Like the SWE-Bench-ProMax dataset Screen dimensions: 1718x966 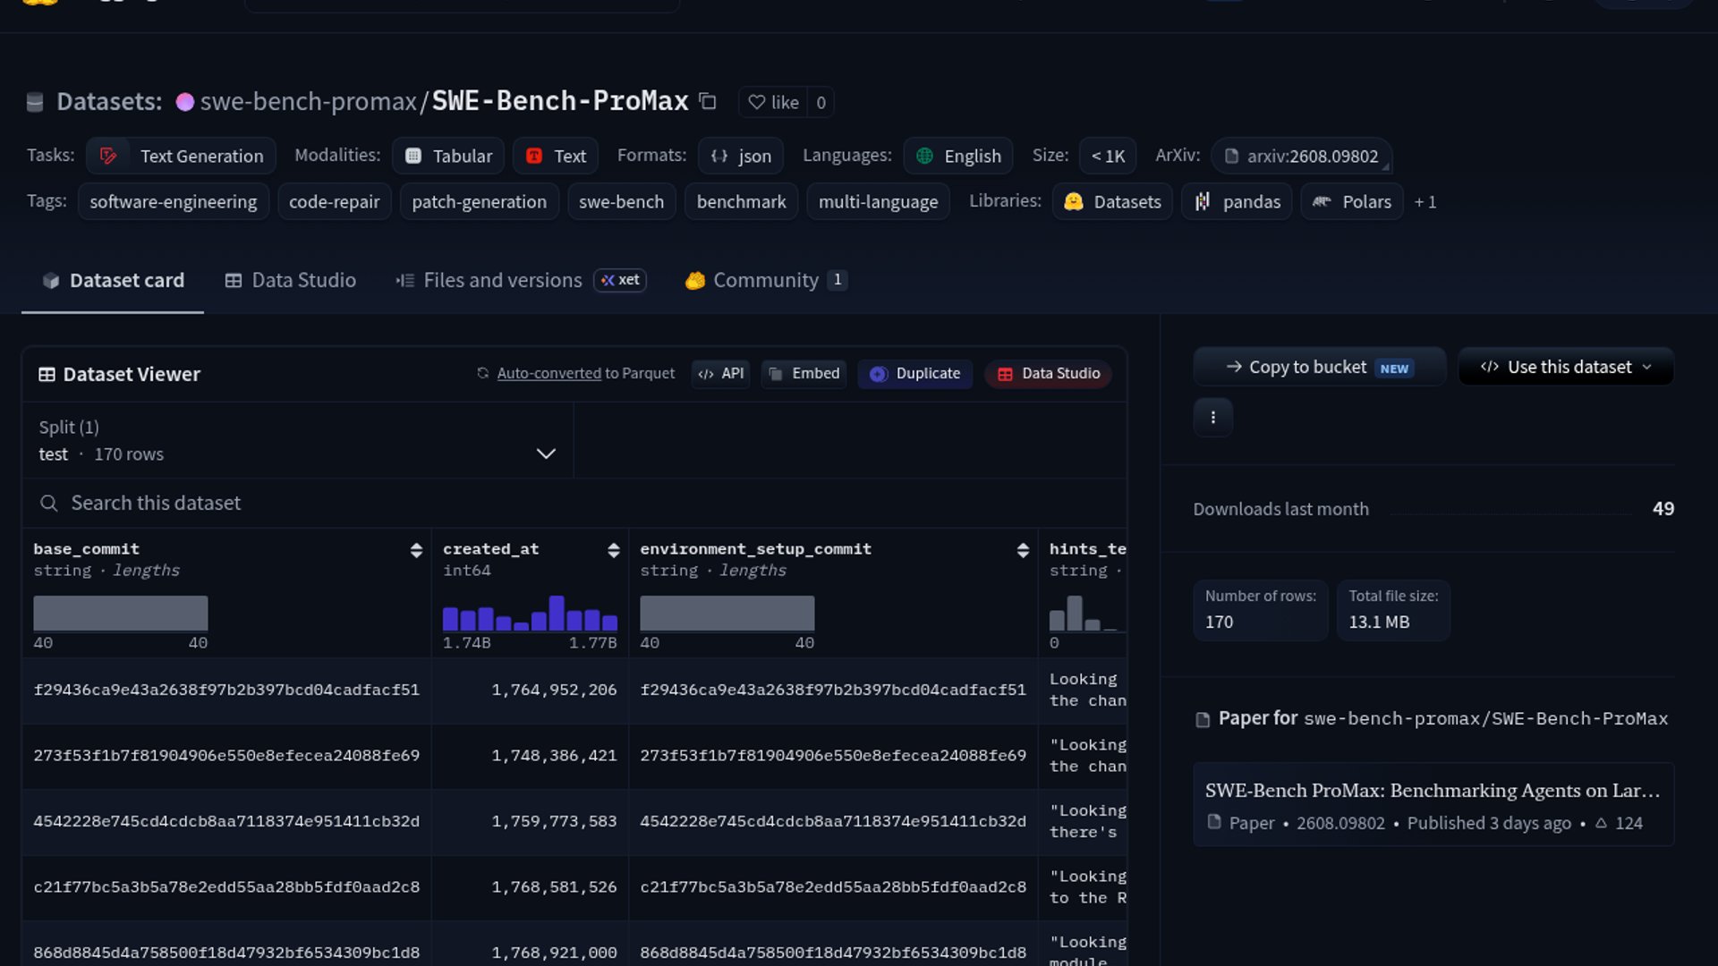(x=774, y=102)
